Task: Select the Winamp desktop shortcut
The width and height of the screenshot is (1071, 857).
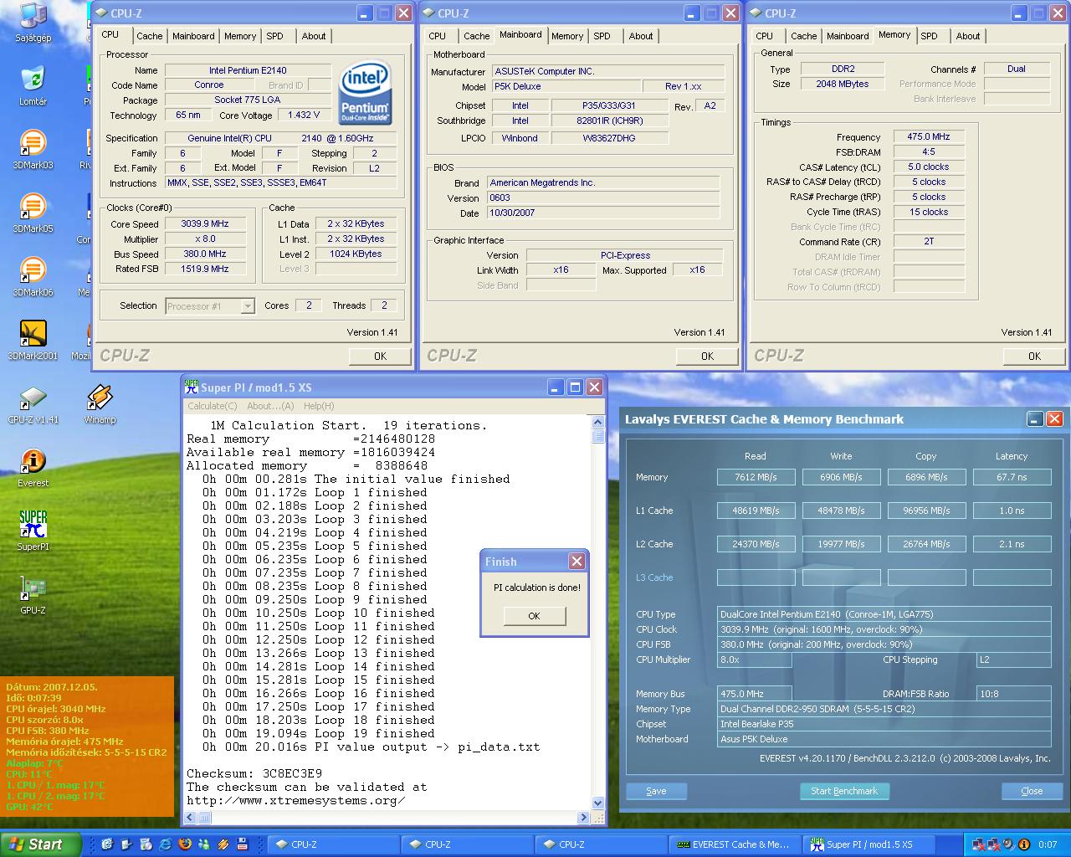Action: [100, 404]
